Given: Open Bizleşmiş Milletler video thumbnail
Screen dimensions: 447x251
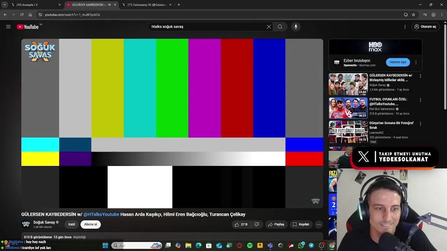Looking at the screenshot, I should pyautogui.click(x=348, y=84).
